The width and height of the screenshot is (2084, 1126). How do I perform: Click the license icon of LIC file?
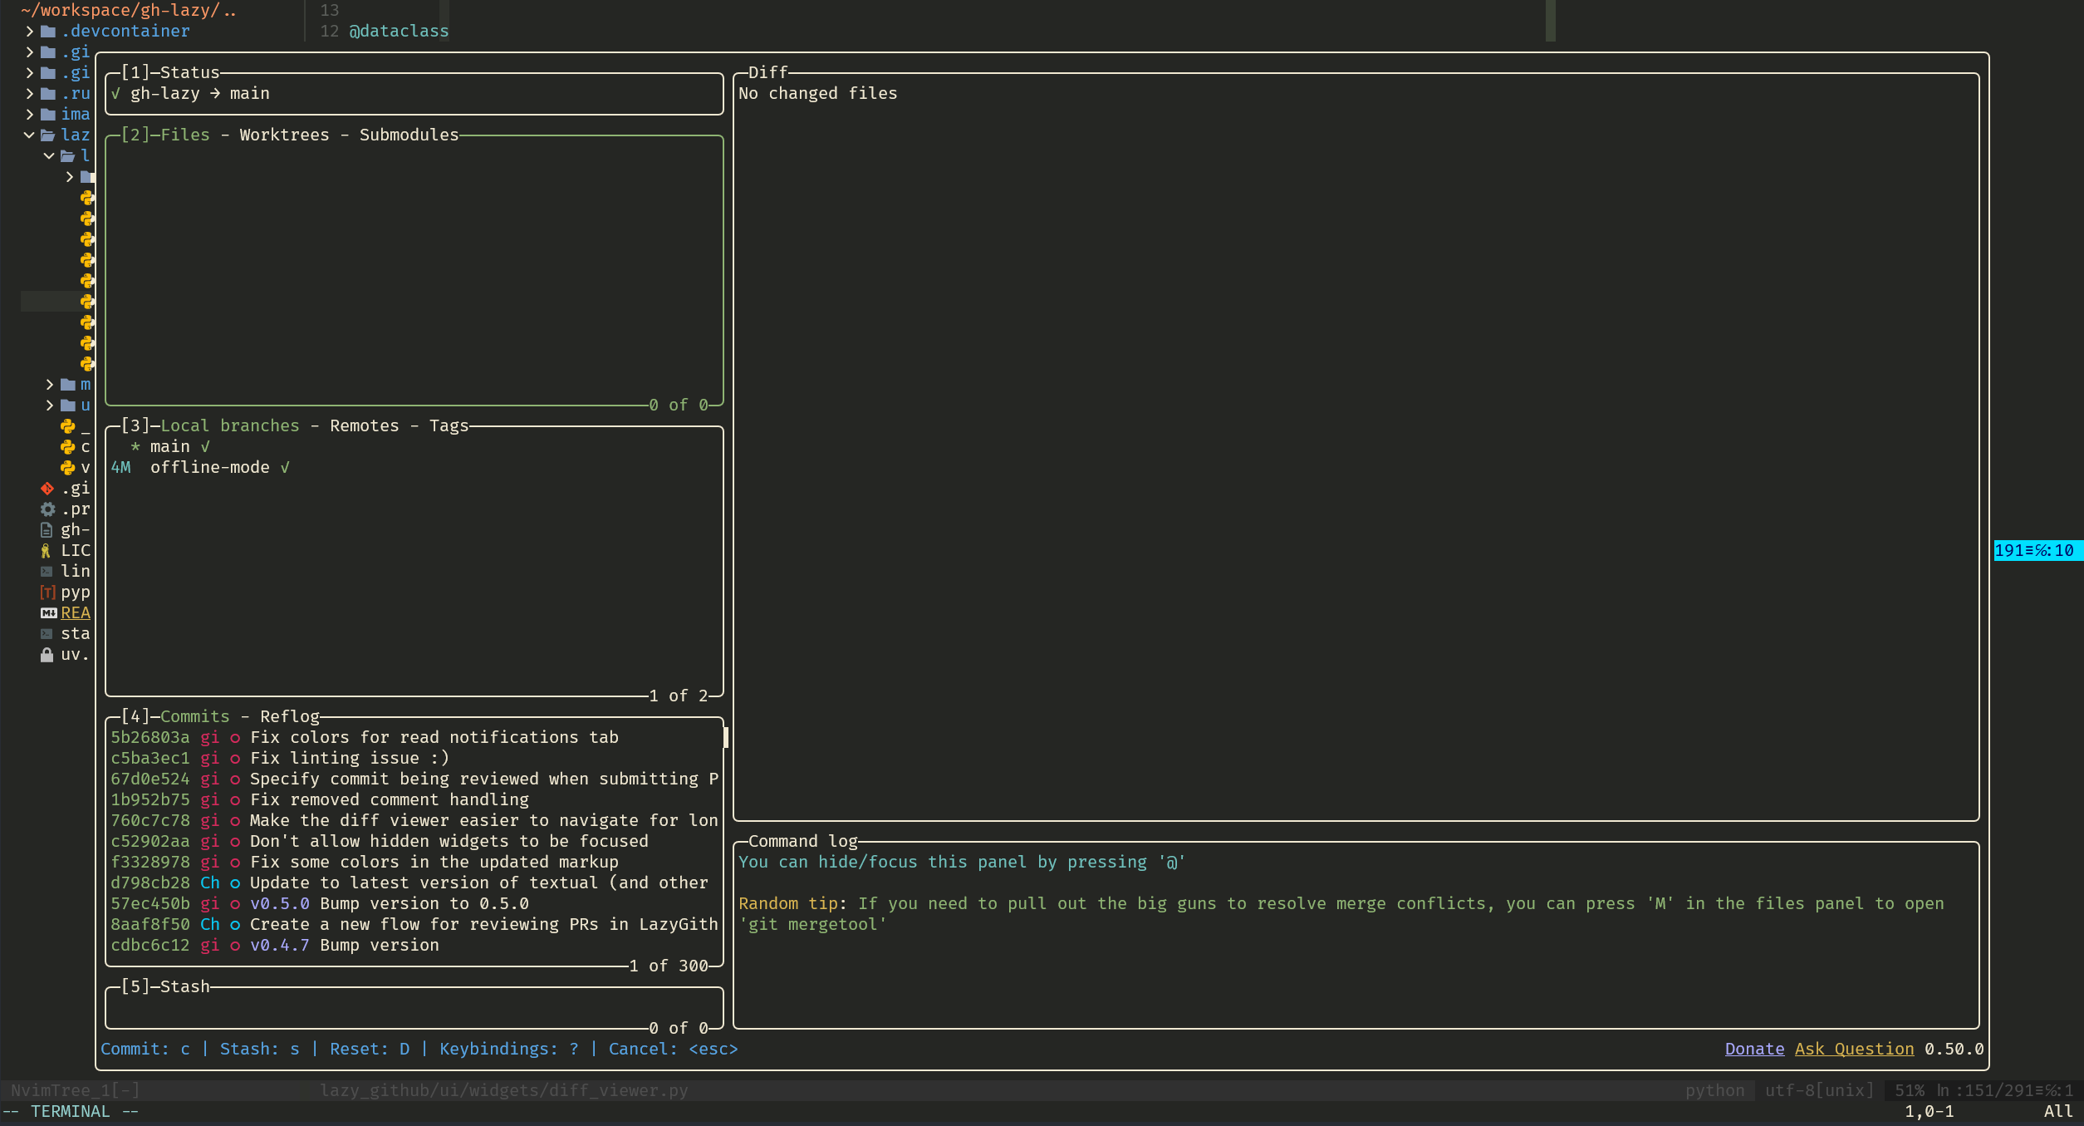click(x=46, y=551)
